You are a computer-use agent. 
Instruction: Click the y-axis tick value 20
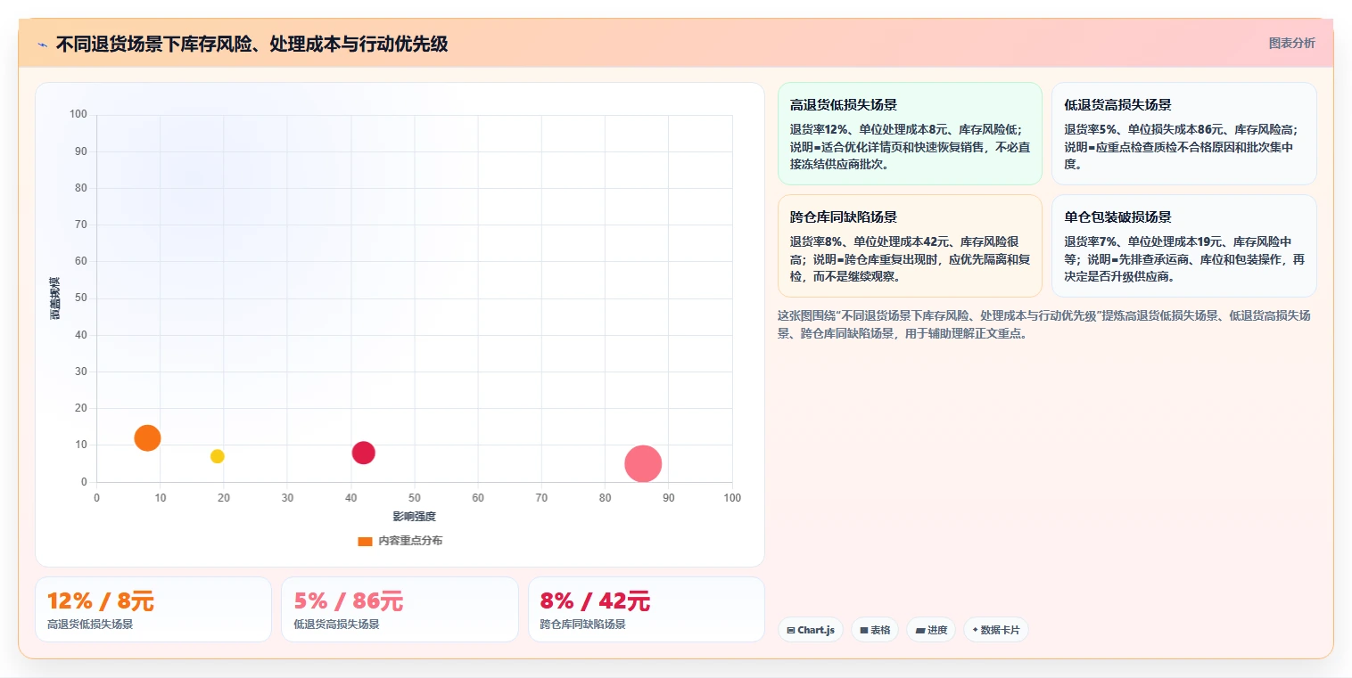click(81, 408)
